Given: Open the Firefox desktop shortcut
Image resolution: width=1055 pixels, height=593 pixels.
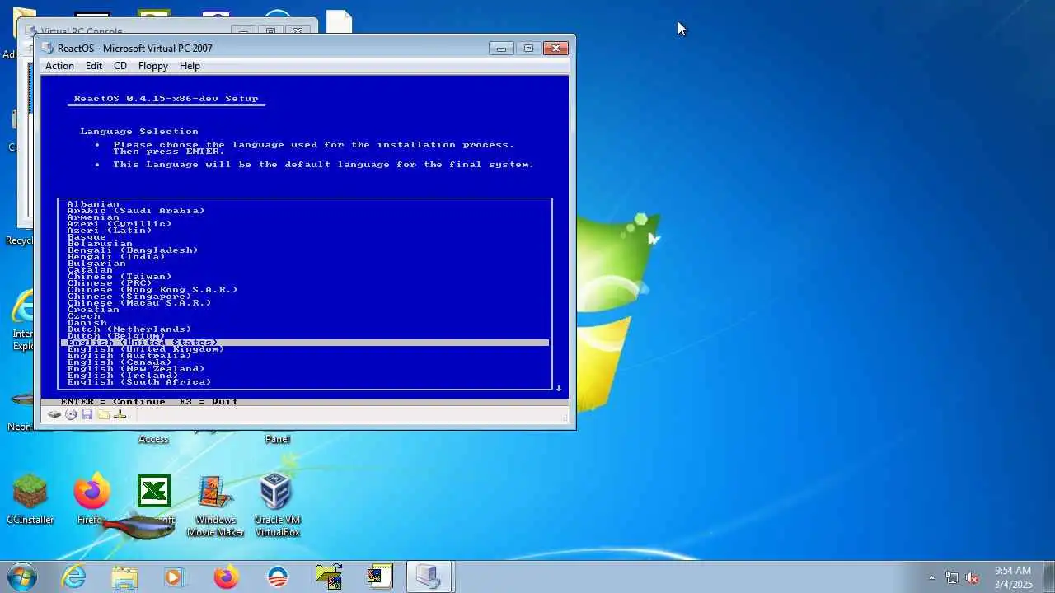Looking at the screenshot, I should click(x=91, y=500).
